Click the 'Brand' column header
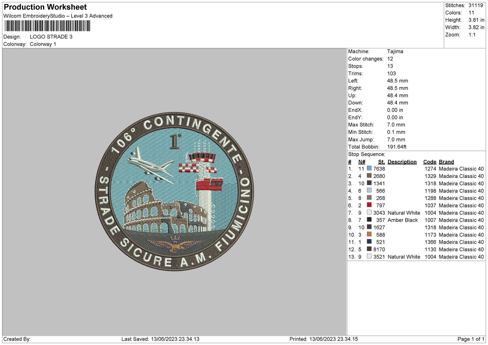The height and width of the screenshot is (345, 488). (447, 162)
